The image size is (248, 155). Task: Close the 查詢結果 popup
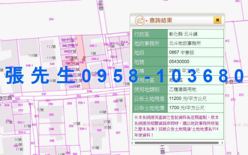[x=217, y=20]
